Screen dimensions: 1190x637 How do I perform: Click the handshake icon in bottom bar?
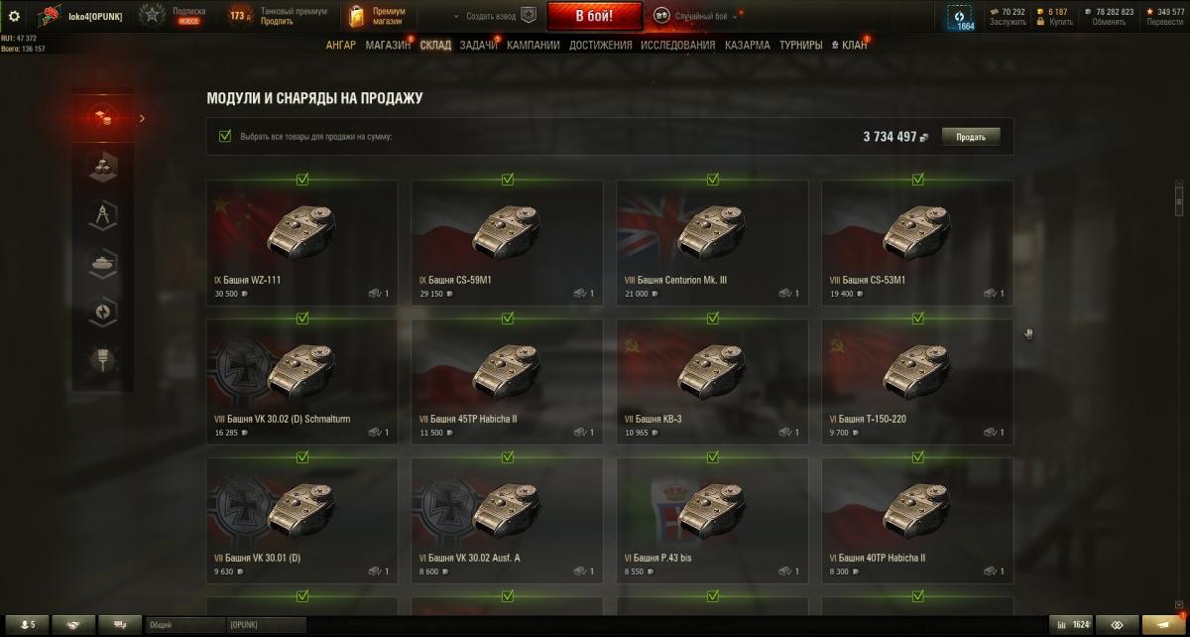coord(74,624)
